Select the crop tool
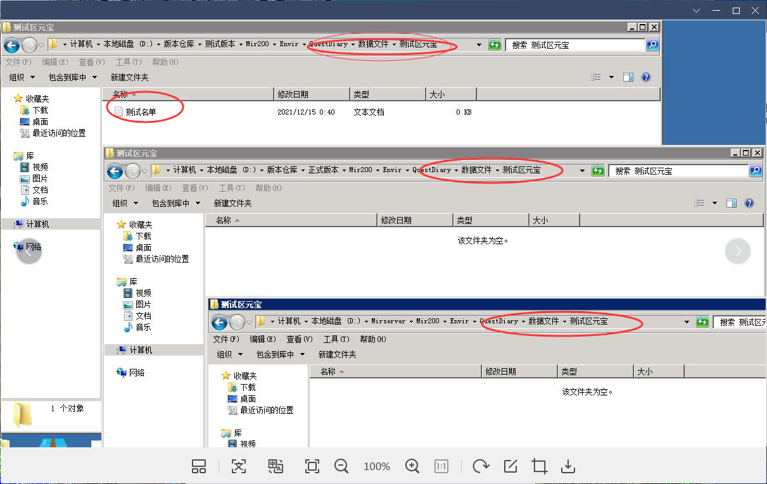Viewport: 767px width, 484px height. [x=540, y=467]
